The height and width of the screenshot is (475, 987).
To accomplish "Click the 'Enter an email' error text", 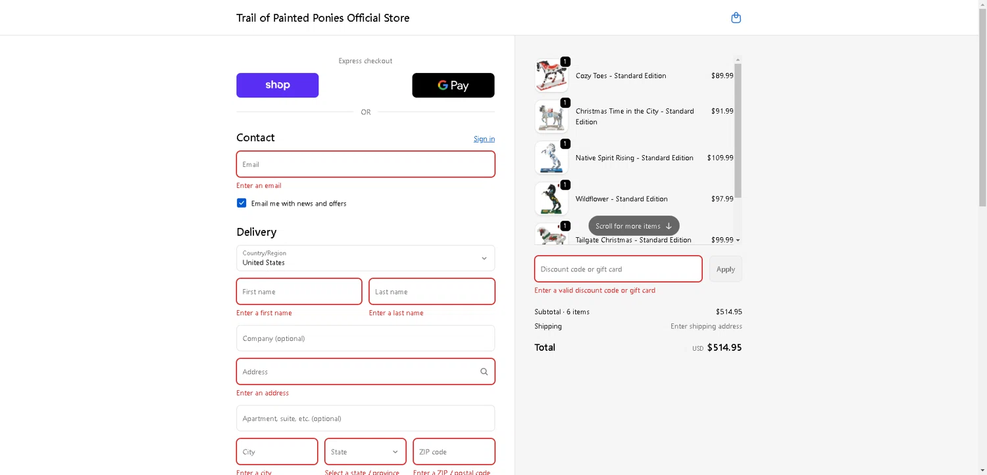I will tap(259, 186).
